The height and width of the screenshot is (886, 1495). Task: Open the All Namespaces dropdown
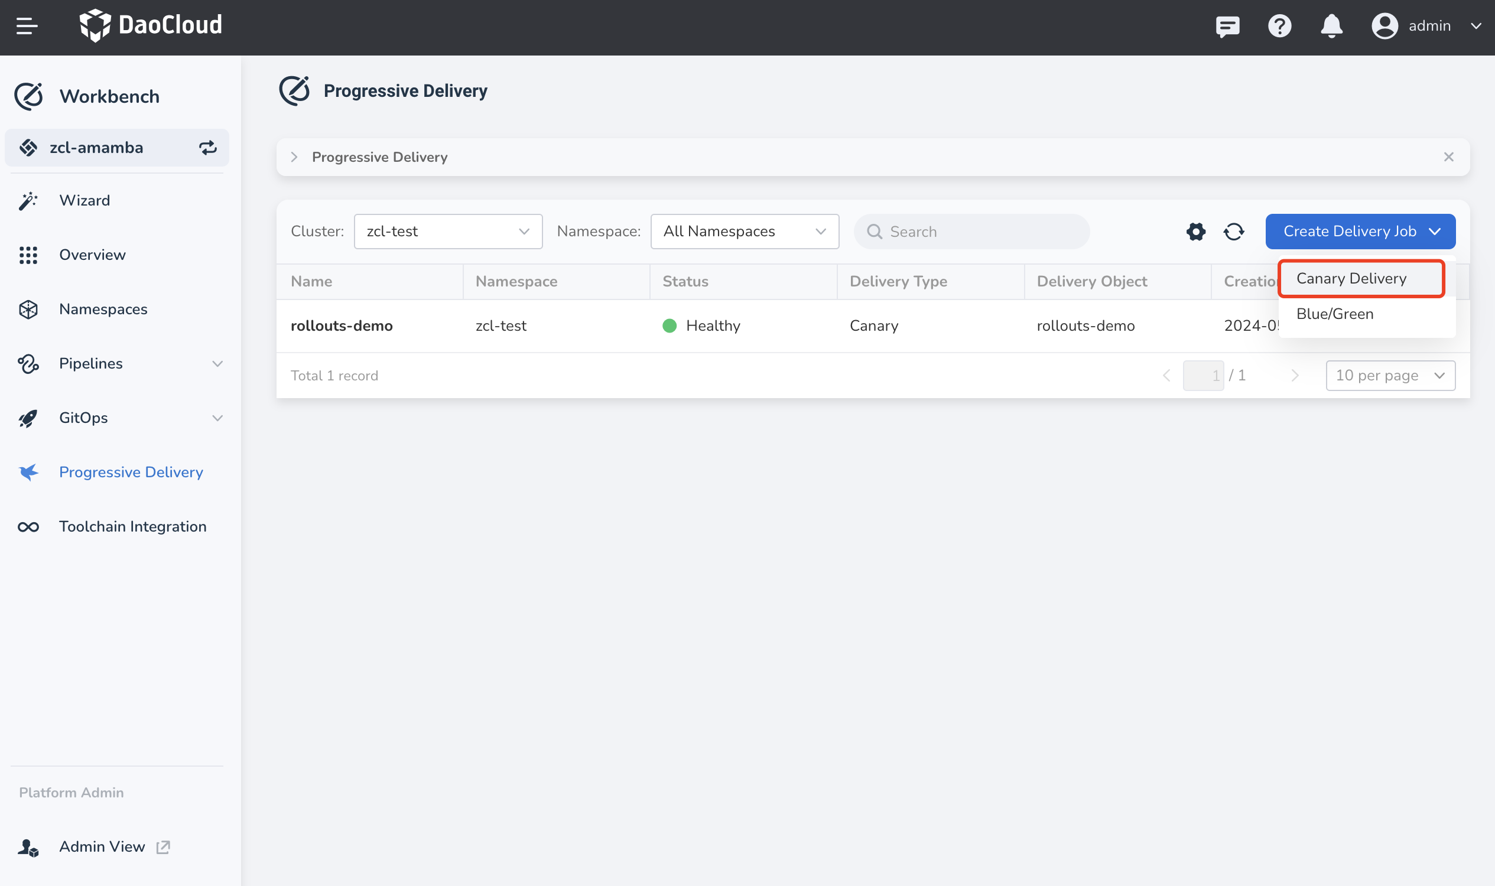click(x=744, y=232)
